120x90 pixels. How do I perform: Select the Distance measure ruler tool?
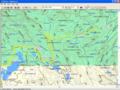[104, 7]
